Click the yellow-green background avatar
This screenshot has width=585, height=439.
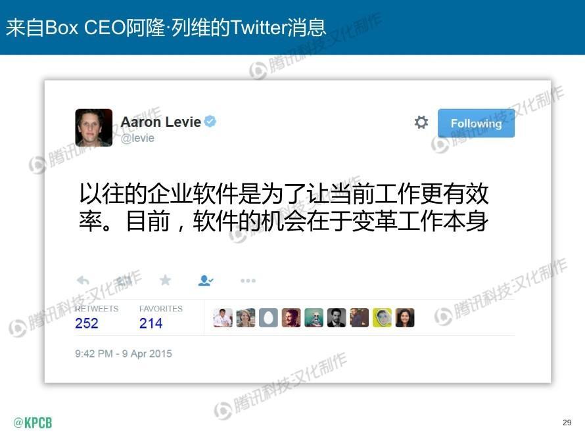(x=382, y=318)
